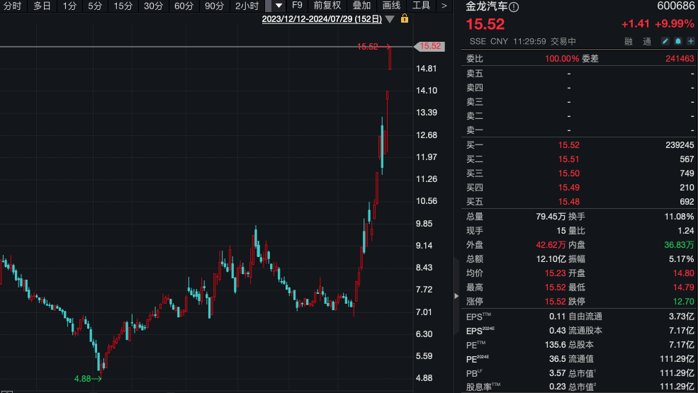
Task: Select the 15分 interval tab
Action: (x=123, y=6)
